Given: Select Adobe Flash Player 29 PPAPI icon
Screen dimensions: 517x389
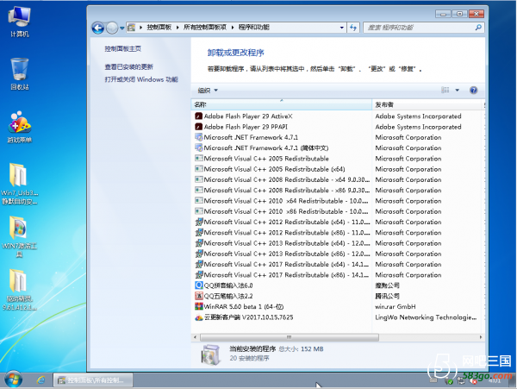Looking at the screenshot, I should (x=198, y=127).
